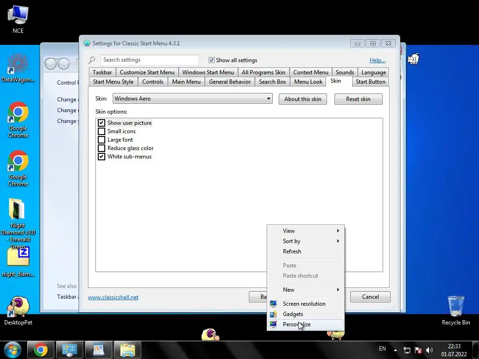
Task: Click the Search settings field
Action: 149,60
